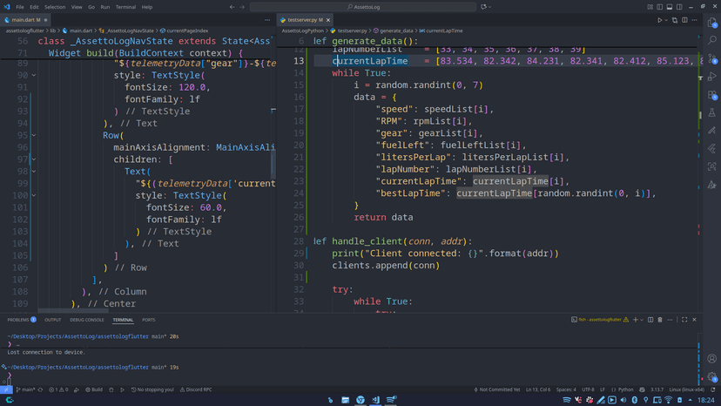
Task: Click the Run Python File play button
Action: pyautogui.click(x=659, y=19)
